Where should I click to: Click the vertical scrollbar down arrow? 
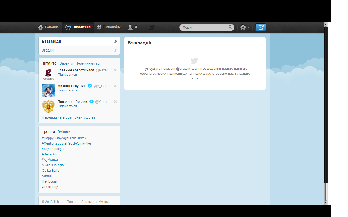326,202
